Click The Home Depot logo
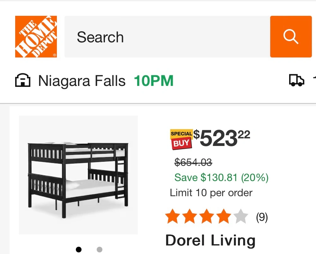The width and height of the screenshot is (316, 254). (36, 37)
